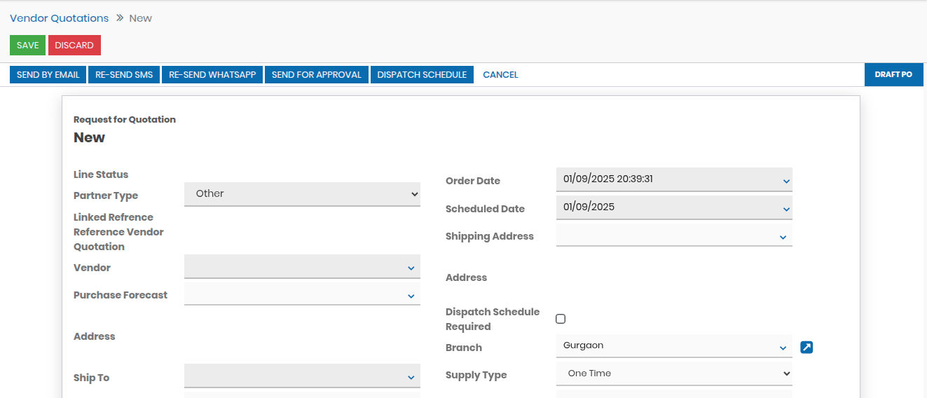Change the Branch selection from Gurgaon
Image resolution: width=927 pixels, height=398 pixels.
(x=674, y=346)
